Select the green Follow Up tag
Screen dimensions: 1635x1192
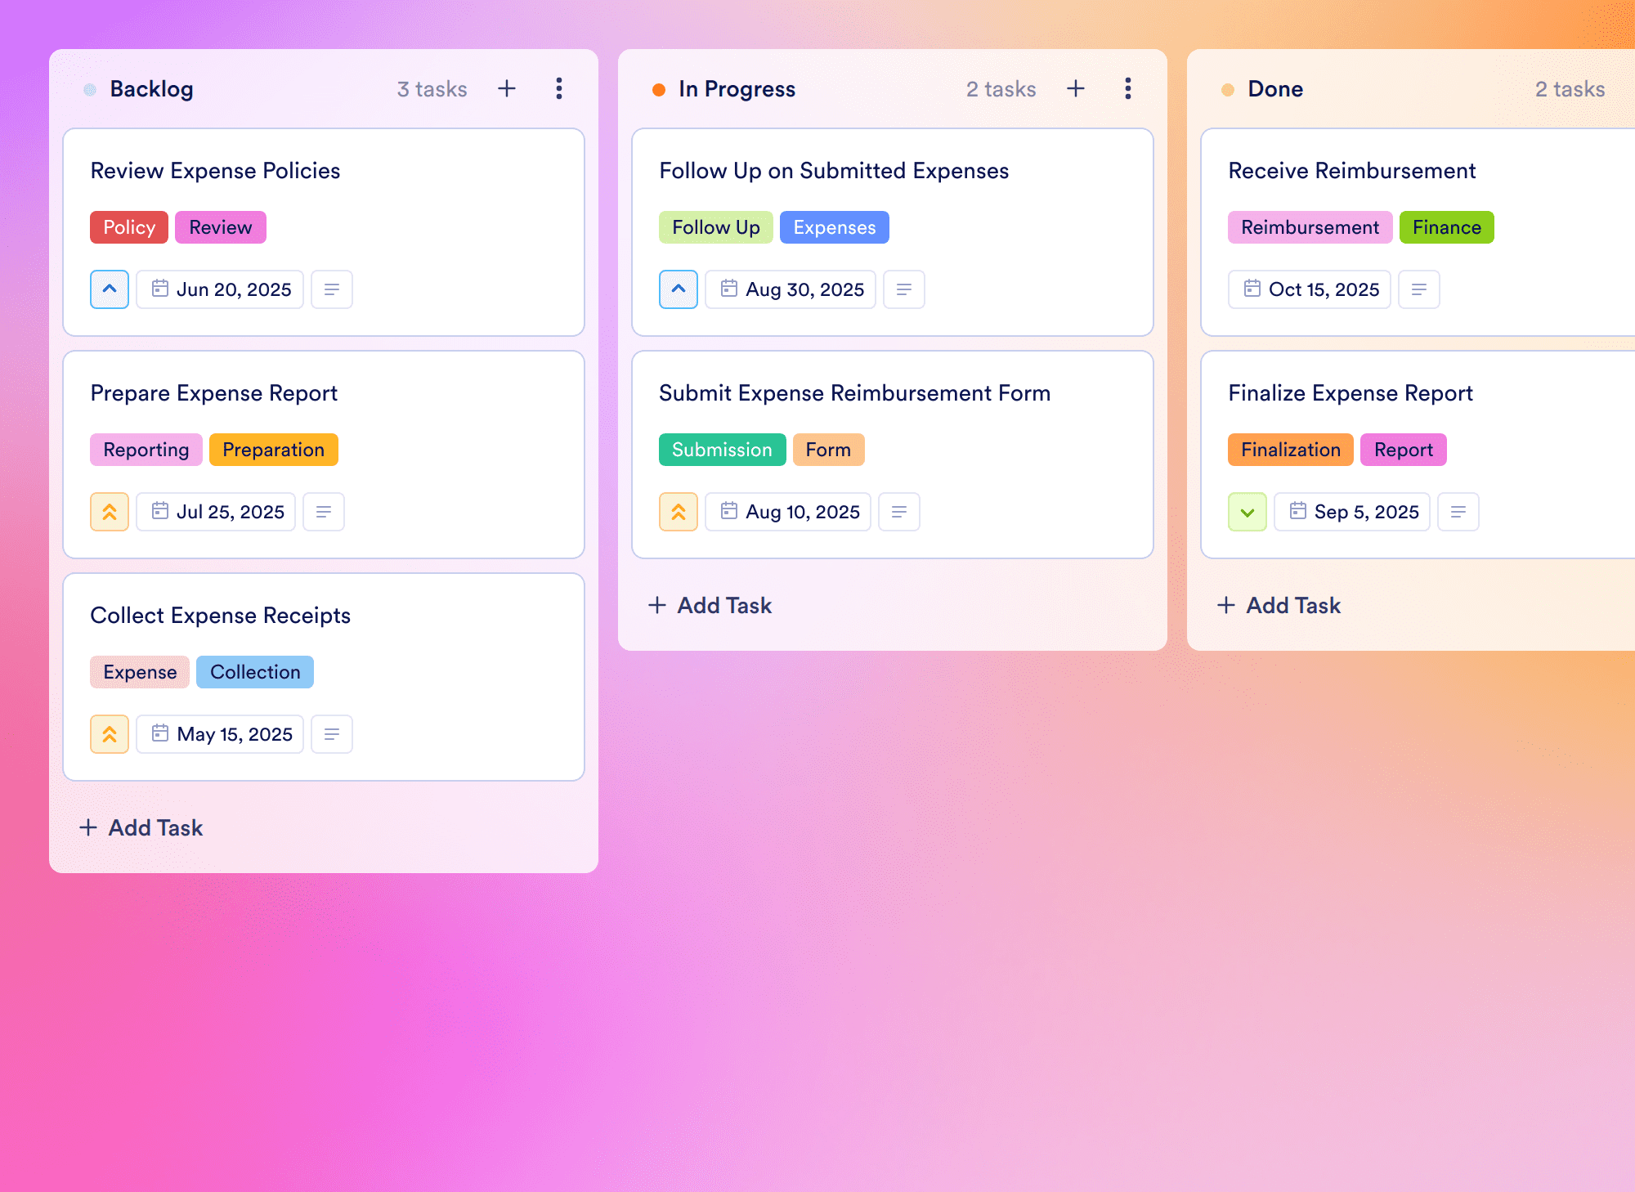point(716,227)
